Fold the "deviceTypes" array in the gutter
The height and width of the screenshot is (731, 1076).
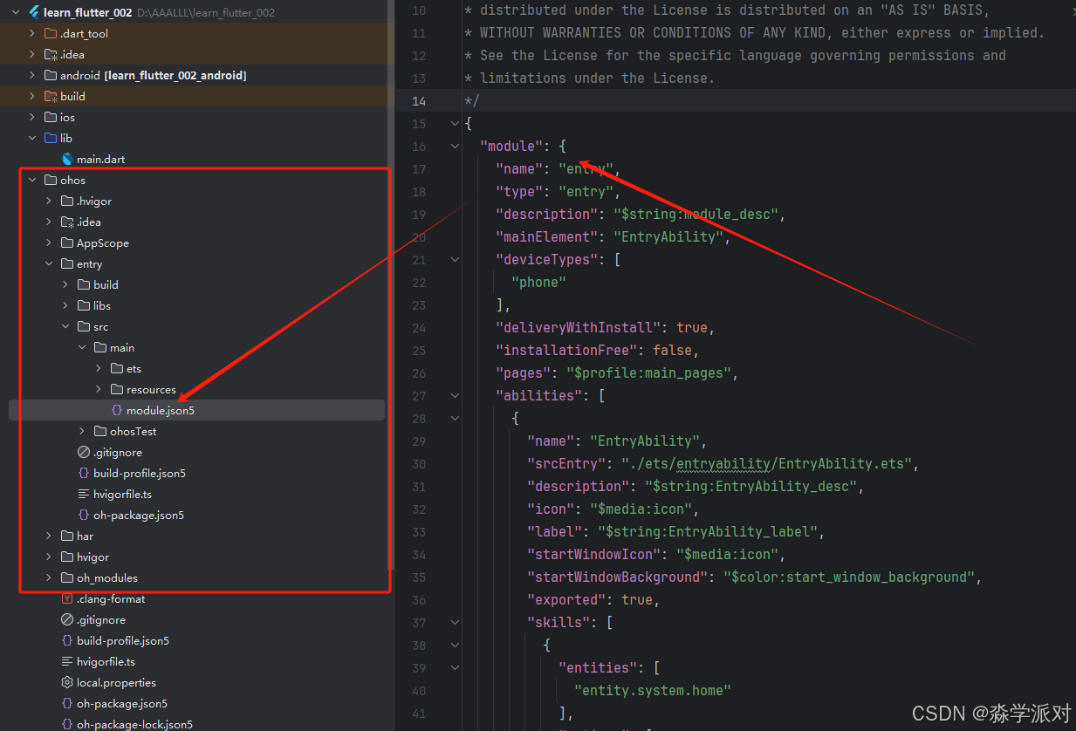pos(455,260)
